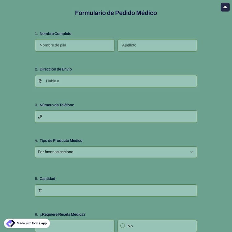Click the cloud save icon button
Screen dimensions: 232x232
click(225, 7)
